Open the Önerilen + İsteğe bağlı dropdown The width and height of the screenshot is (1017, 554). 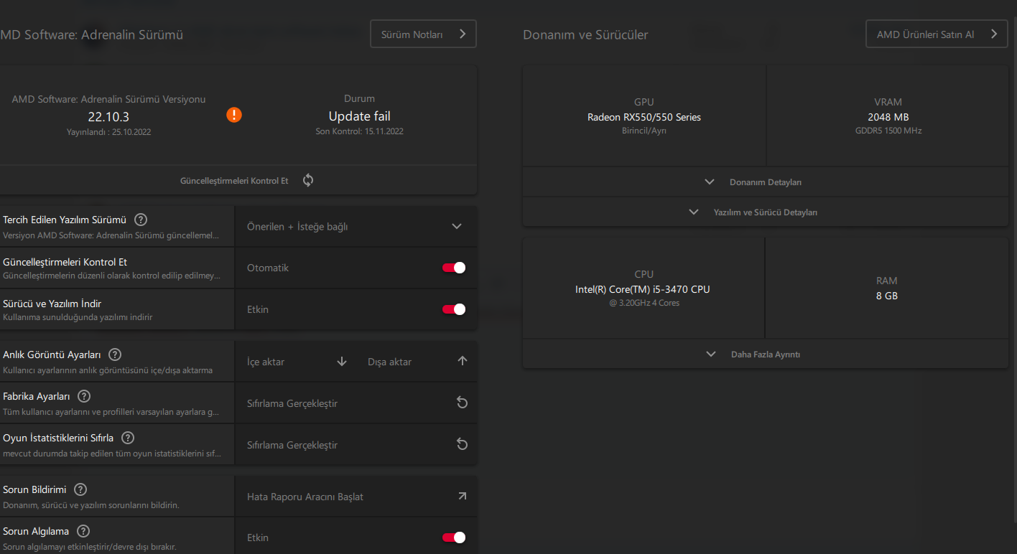tap(356, 227)
